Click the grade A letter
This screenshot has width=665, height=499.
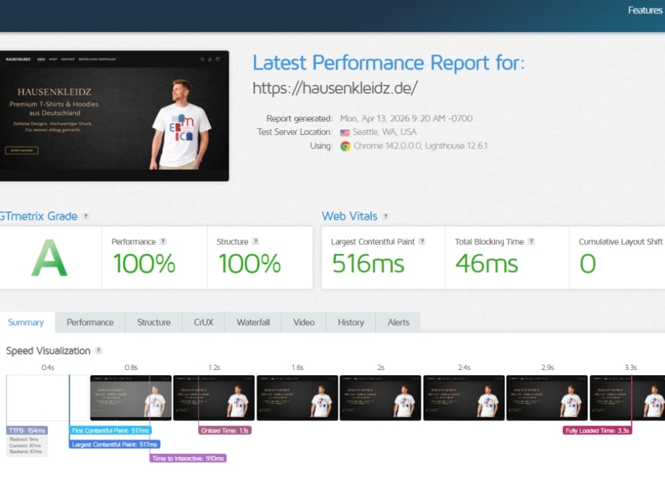[50, 258]
